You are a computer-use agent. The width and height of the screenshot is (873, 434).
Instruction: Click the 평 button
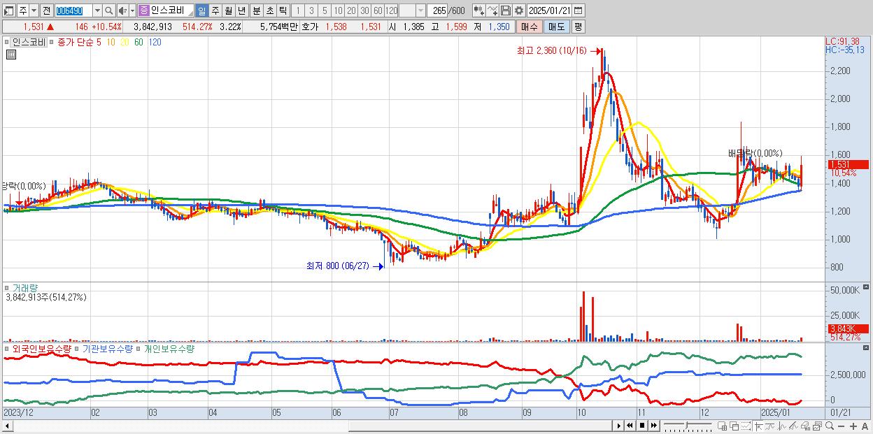[x=578, y=27]
